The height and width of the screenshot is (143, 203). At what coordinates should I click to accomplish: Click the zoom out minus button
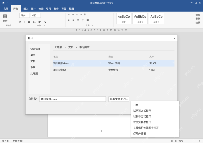pos(186,141)
